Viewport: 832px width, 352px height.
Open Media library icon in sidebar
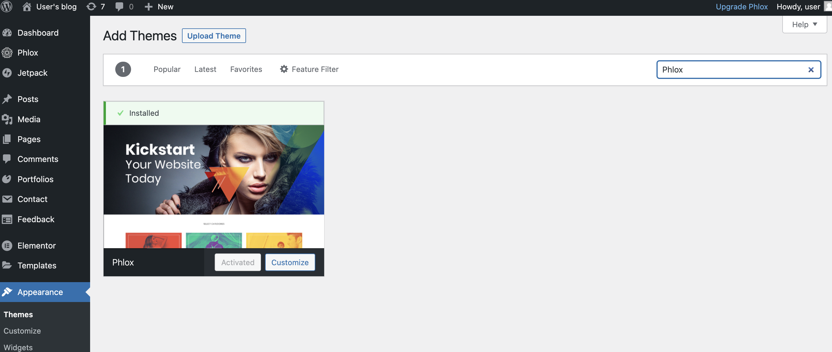point(7,119)
